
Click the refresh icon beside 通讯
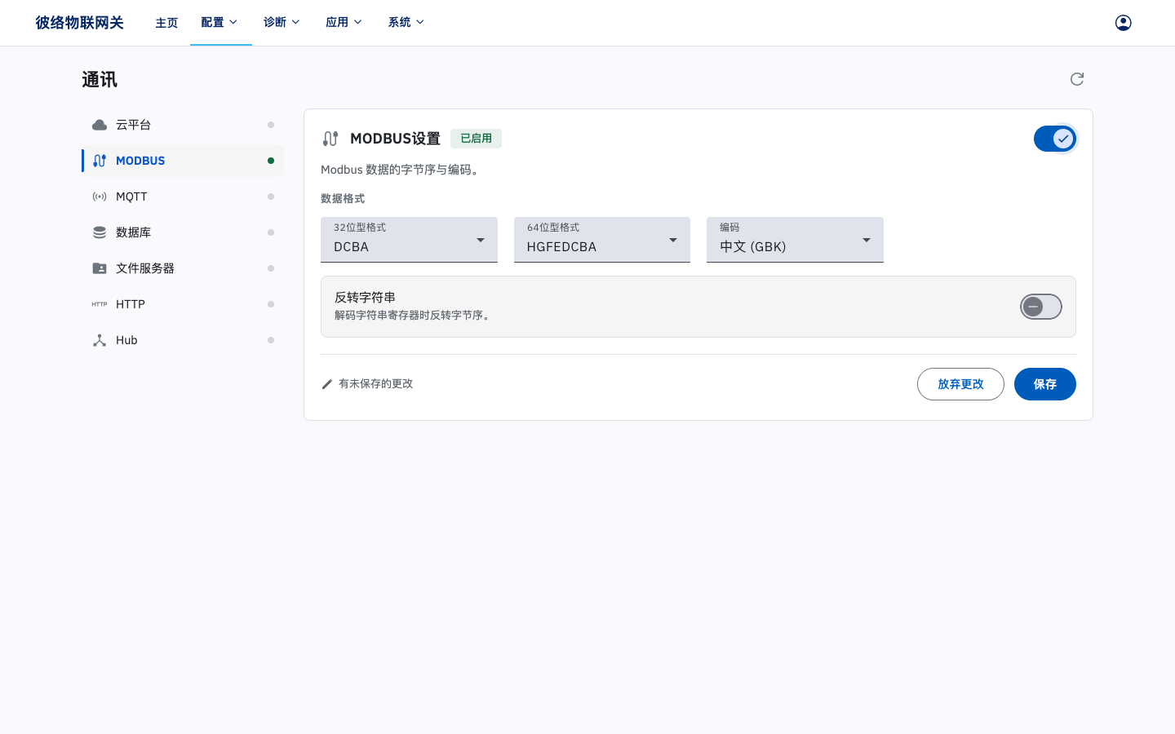1077,79
